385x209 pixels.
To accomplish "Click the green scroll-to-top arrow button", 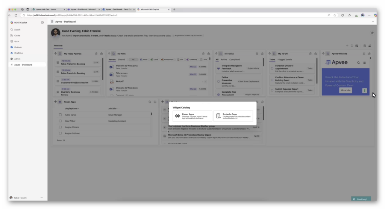I will [365, 90].
